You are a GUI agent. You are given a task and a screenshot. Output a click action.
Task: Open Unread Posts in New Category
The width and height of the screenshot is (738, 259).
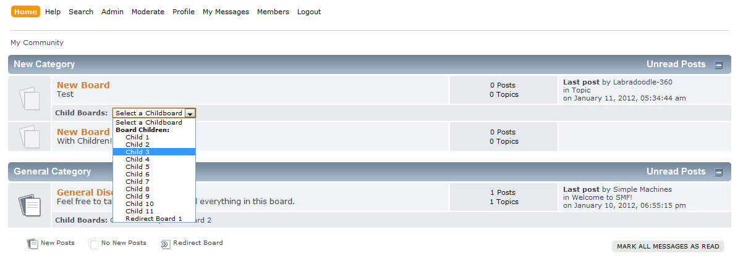point(676,64)
